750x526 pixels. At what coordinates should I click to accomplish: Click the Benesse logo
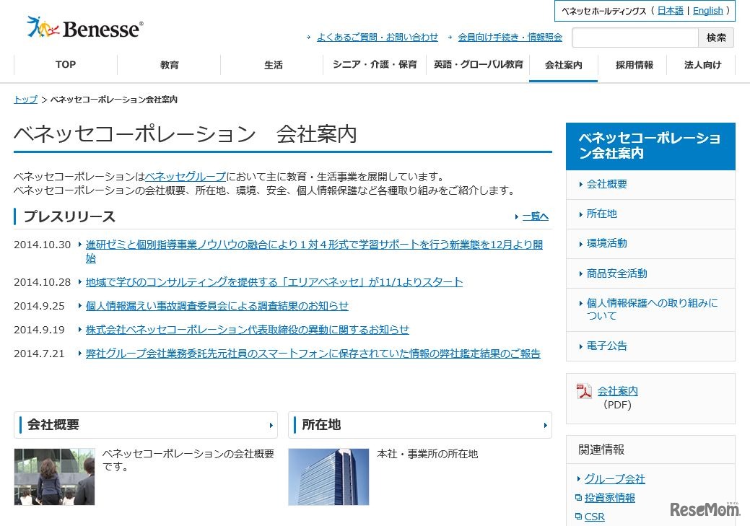tap(84, 27)
